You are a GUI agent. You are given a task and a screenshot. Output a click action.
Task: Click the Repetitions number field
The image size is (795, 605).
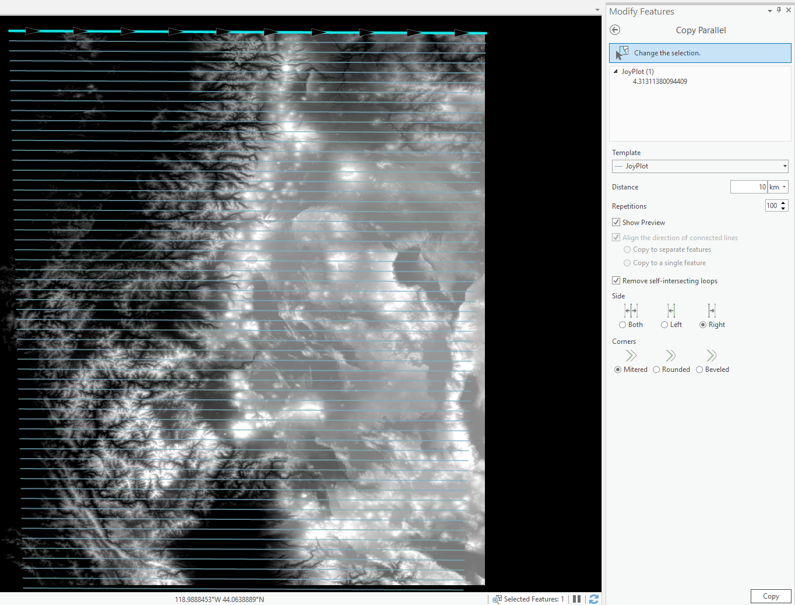tap(772, 206)
